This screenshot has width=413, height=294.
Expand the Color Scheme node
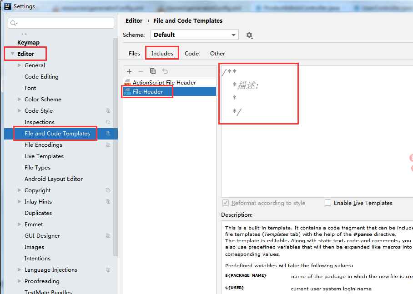(19, 99)
